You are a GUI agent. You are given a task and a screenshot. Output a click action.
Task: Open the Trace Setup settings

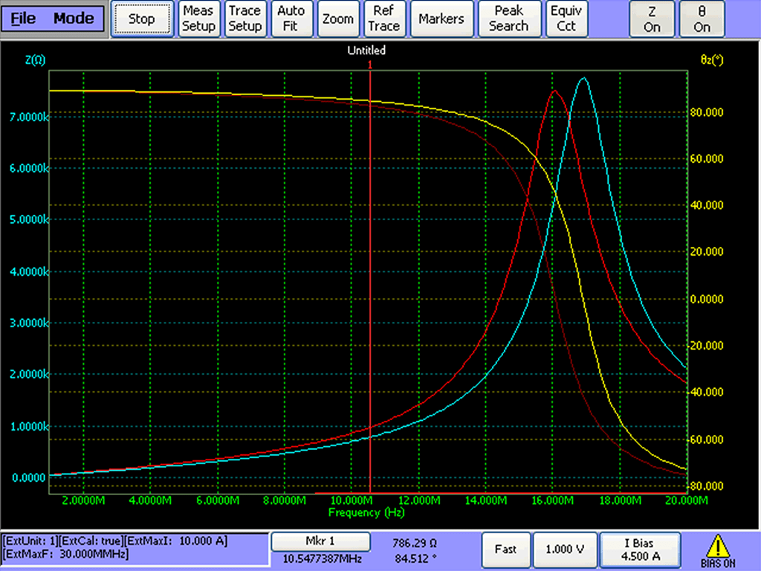(x=245, y=19)
